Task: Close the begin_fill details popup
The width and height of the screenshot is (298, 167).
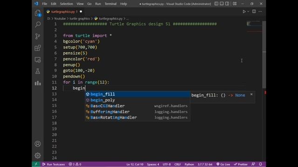Action: tap(251, 94)
